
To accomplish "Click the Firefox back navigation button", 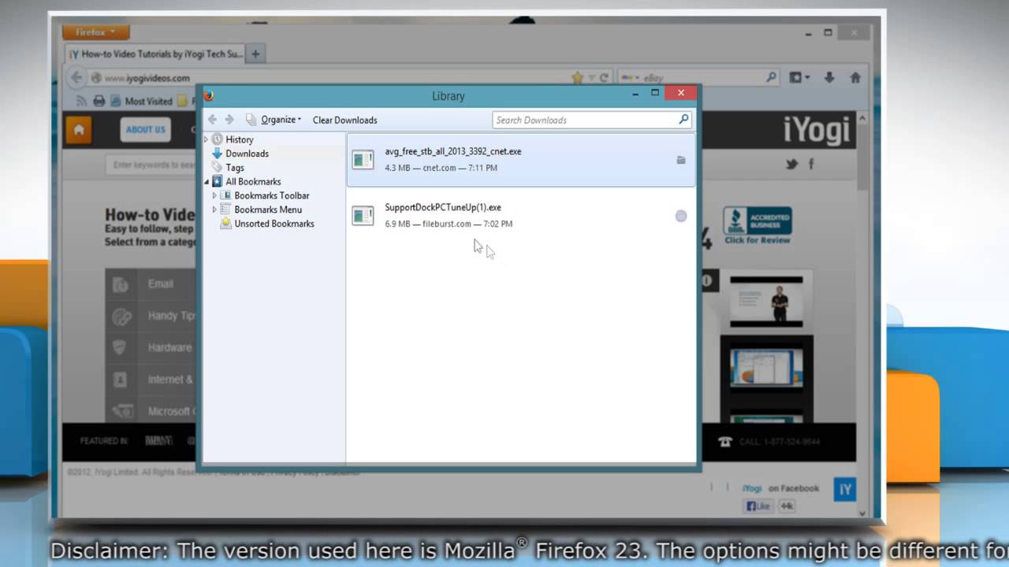I will click(76, 77).
